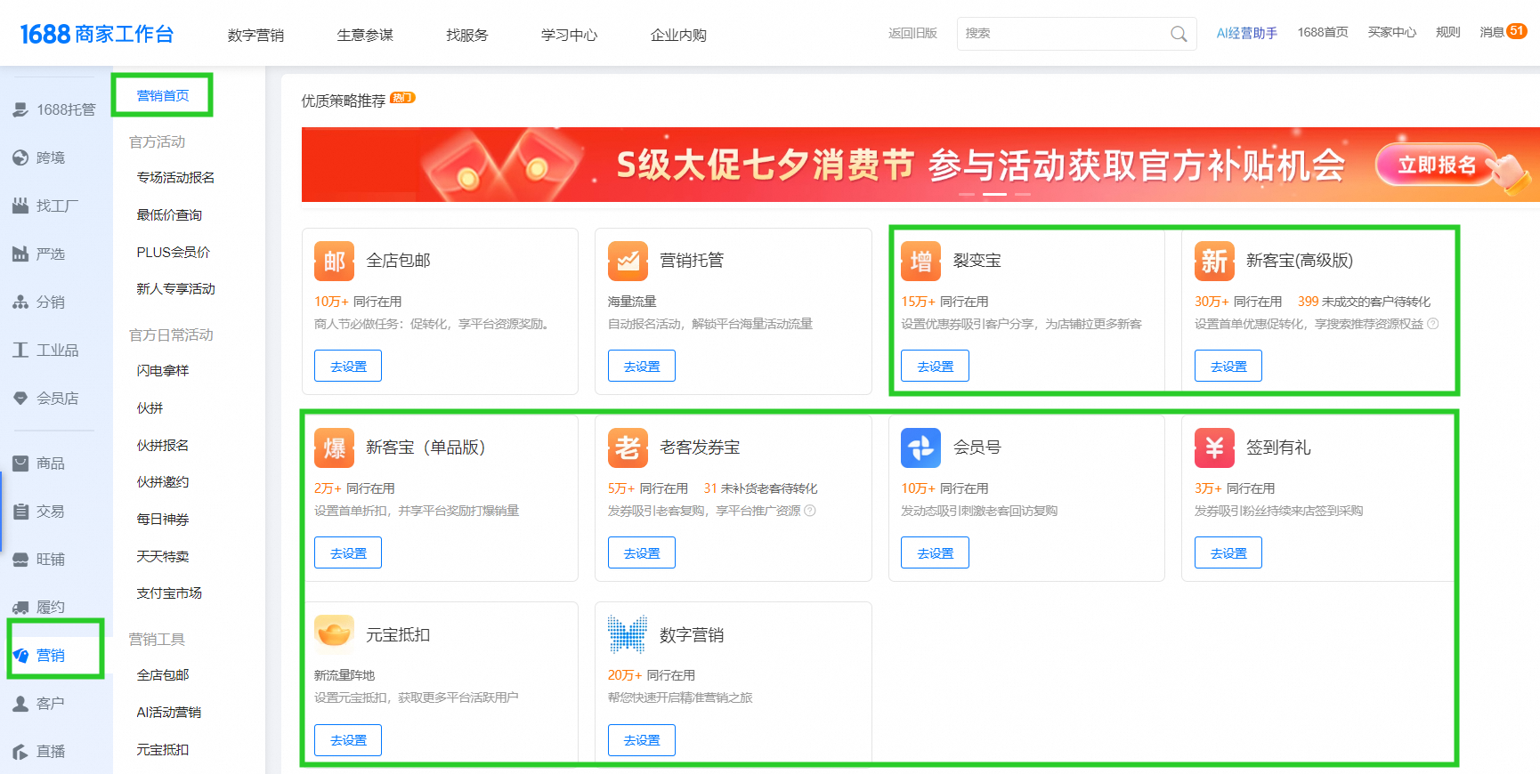Open 专场活动报名 in the submenu
1540x774 pixels.
[175, 178]
